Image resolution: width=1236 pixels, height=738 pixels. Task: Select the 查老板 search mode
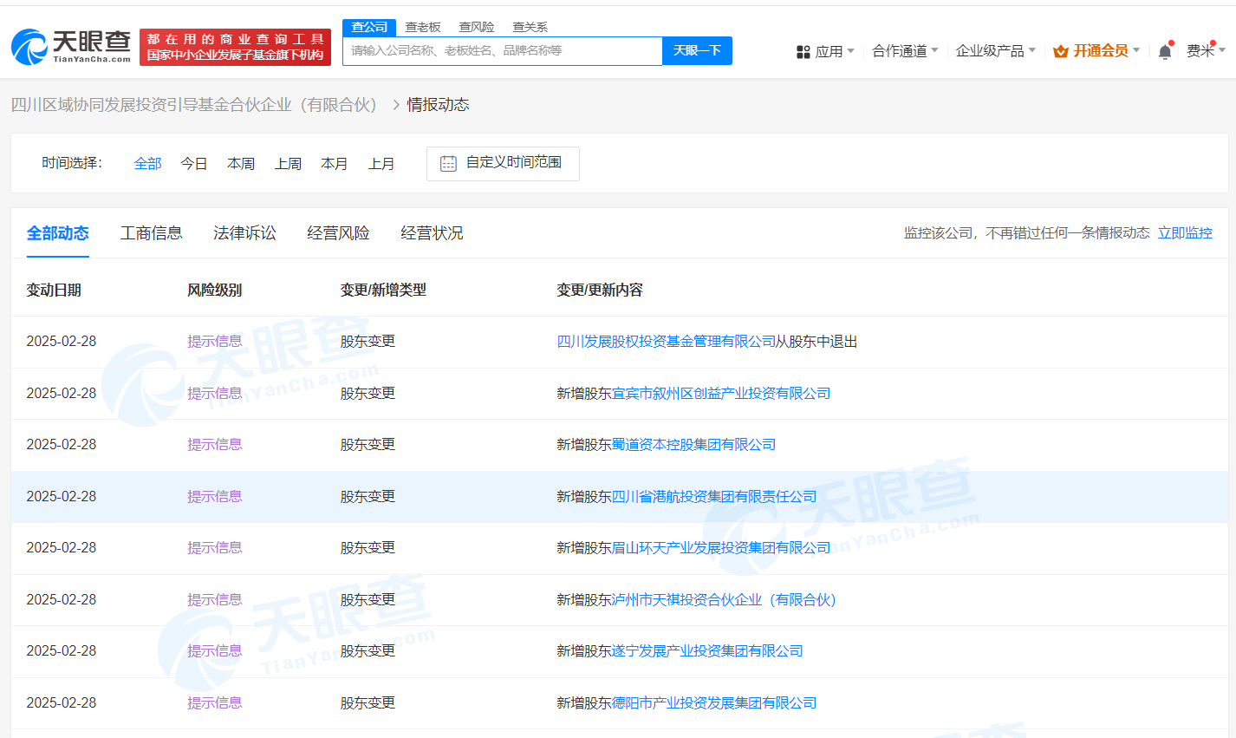click(423, 27)
